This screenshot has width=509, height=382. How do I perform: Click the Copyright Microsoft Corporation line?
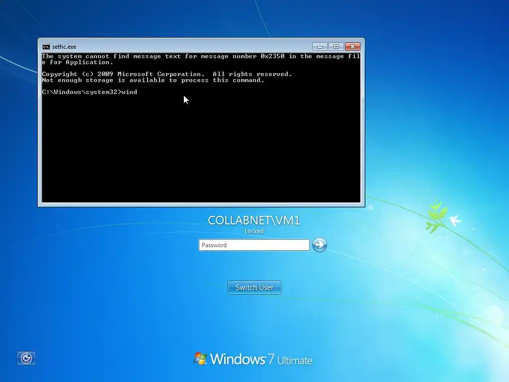(x=167, y=74)
